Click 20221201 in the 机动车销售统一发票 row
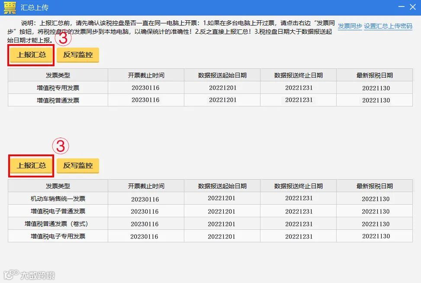 [x=222, y=198]
